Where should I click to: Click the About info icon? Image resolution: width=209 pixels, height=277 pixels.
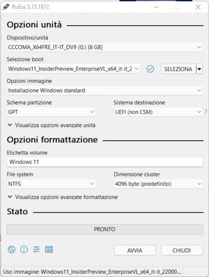[x=24, y=250]
